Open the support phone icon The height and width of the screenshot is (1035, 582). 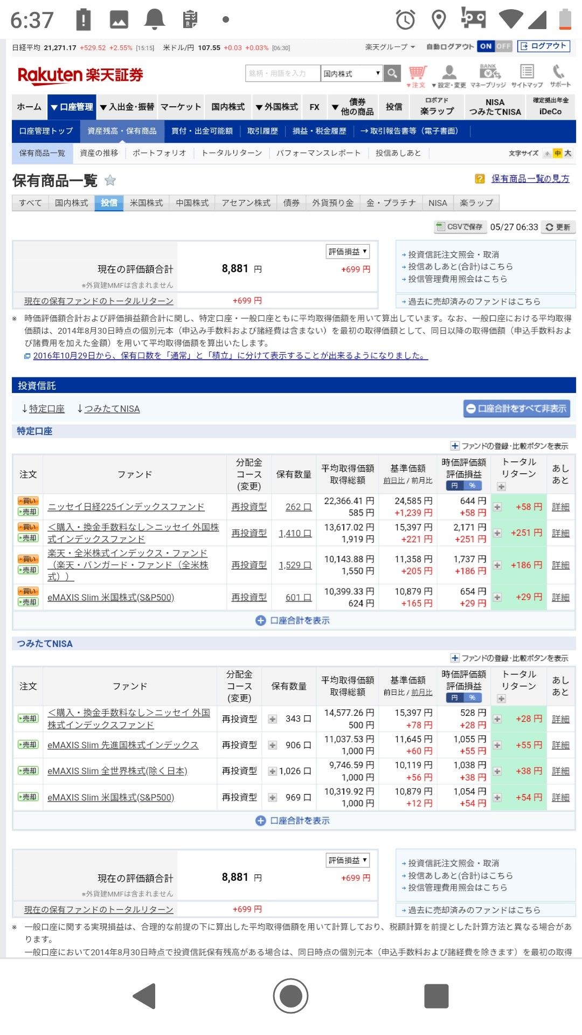coord(560,77)
